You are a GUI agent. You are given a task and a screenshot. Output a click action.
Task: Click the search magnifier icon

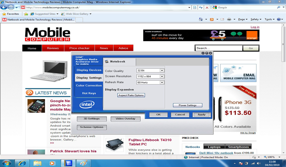[x=278, y=7]
